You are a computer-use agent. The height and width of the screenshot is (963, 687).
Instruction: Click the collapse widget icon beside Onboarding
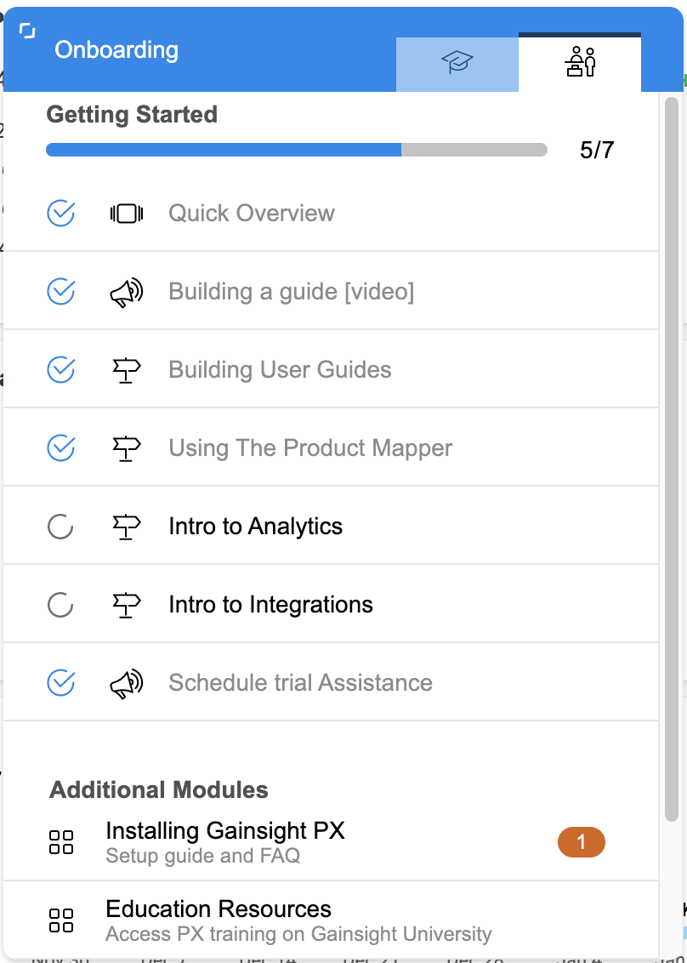pyautogui.click(x=28, y=32)
